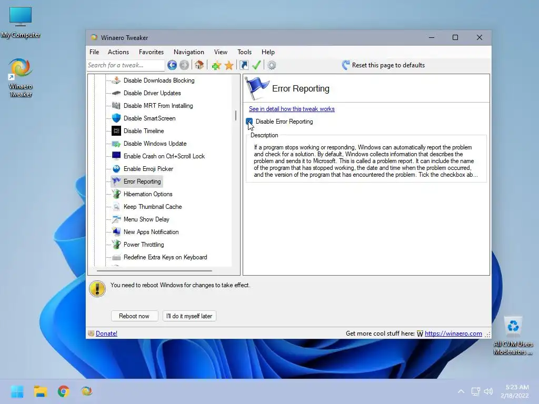
Task: Click the Disable Windows Update icon
Action: click(x=116, y=144)
